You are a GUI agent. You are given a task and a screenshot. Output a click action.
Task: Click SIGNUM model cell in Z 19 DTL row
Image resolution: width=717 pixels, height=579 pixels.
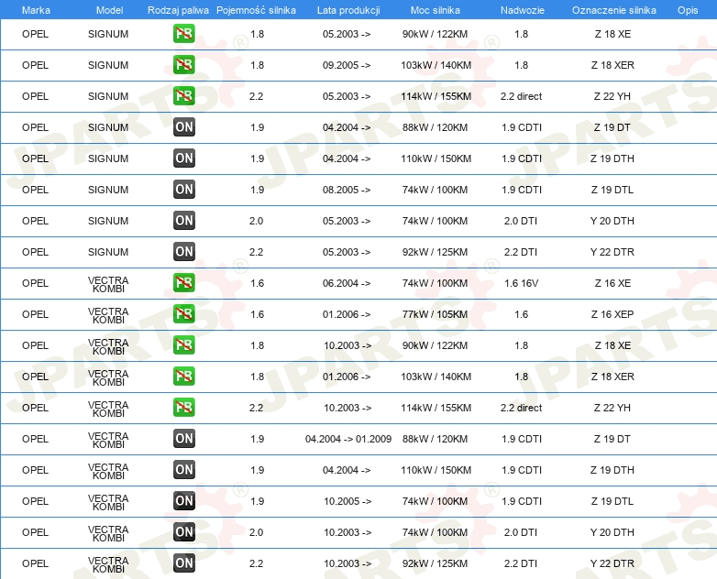tap(108, 190)
